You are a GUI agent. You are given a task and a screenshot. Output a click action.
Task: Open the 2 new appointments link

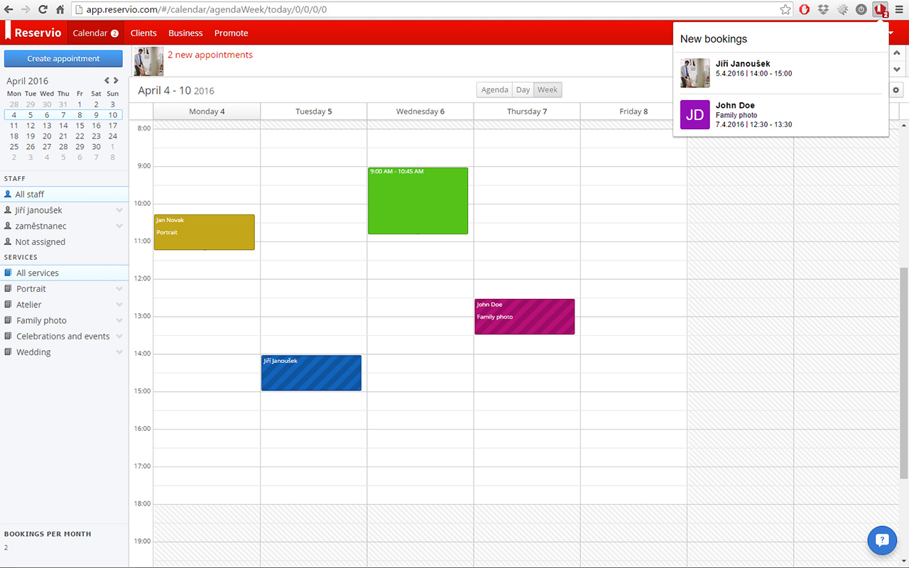210,54
